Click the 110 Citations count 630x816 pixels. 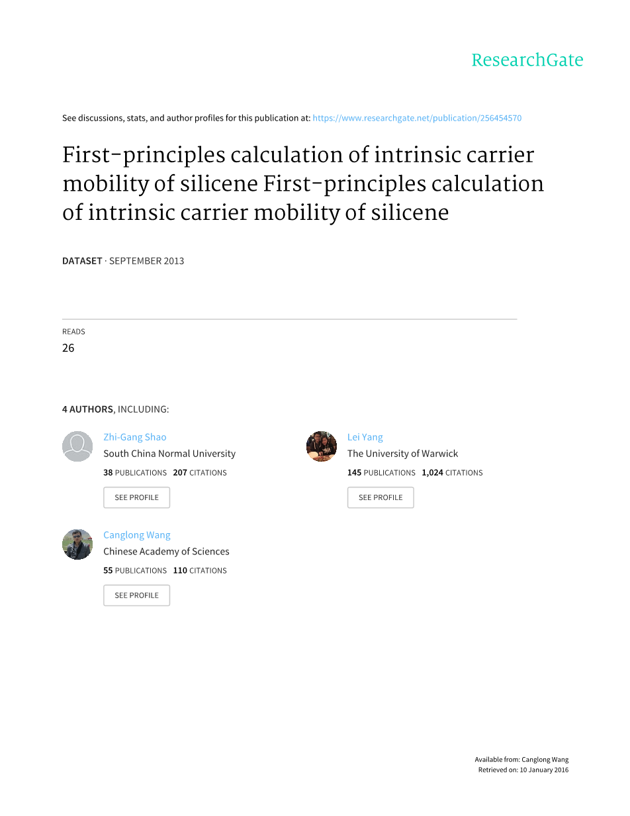200,571
